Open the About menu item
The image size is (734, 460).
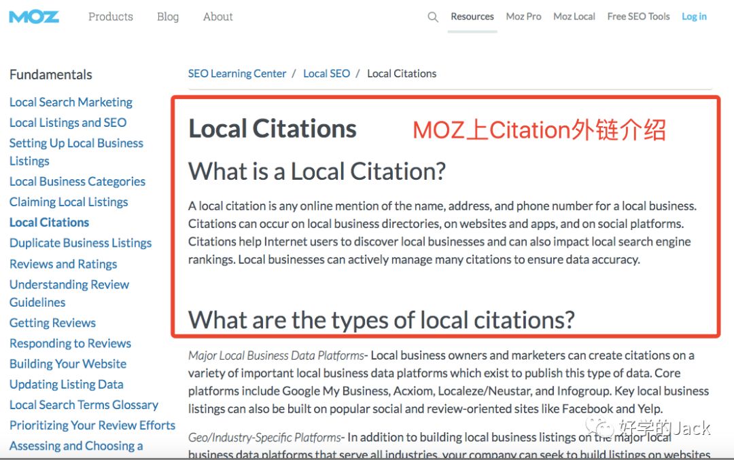(x=218, y=16)
